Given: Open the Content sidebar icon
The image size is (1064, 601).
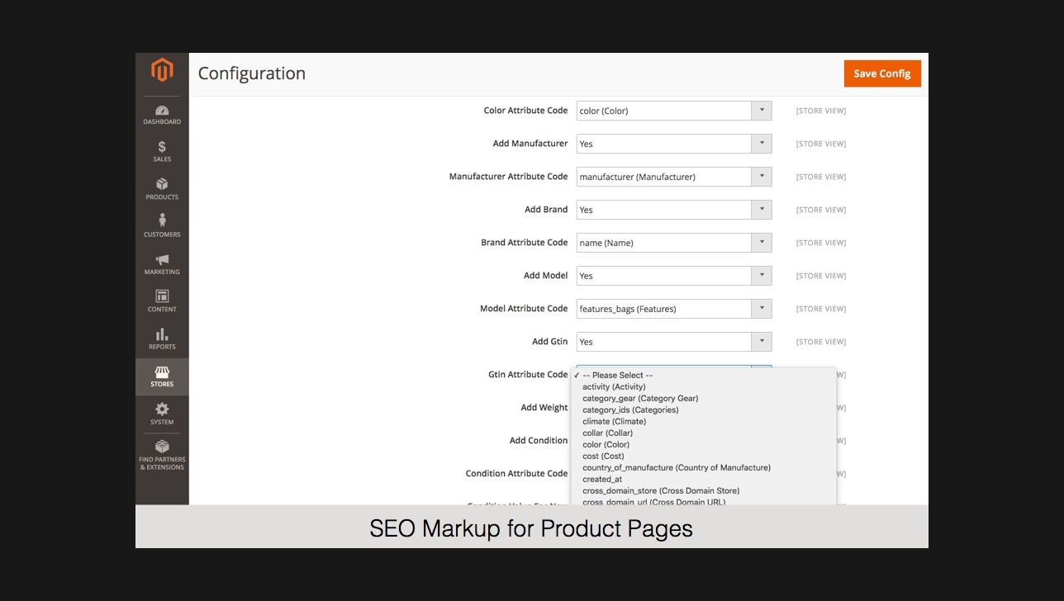Looking at the screenshot, I should pyautogui.click(x=162, y=297).
